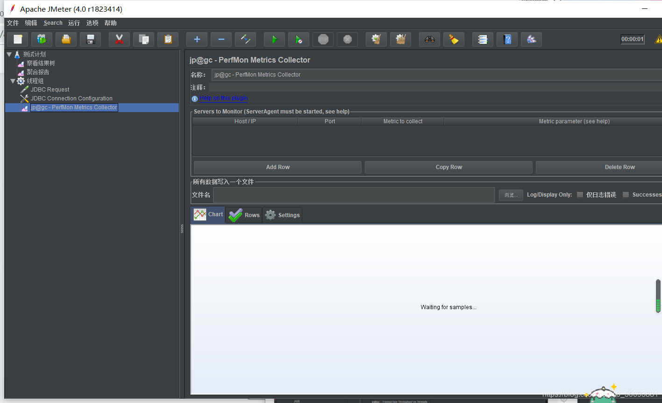
Task: Enable the Successes checkbox
Action: 626,195
